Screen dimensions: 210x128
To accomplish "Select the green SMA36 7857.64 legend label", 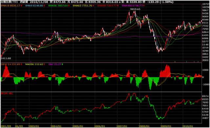I will [58, 6].
